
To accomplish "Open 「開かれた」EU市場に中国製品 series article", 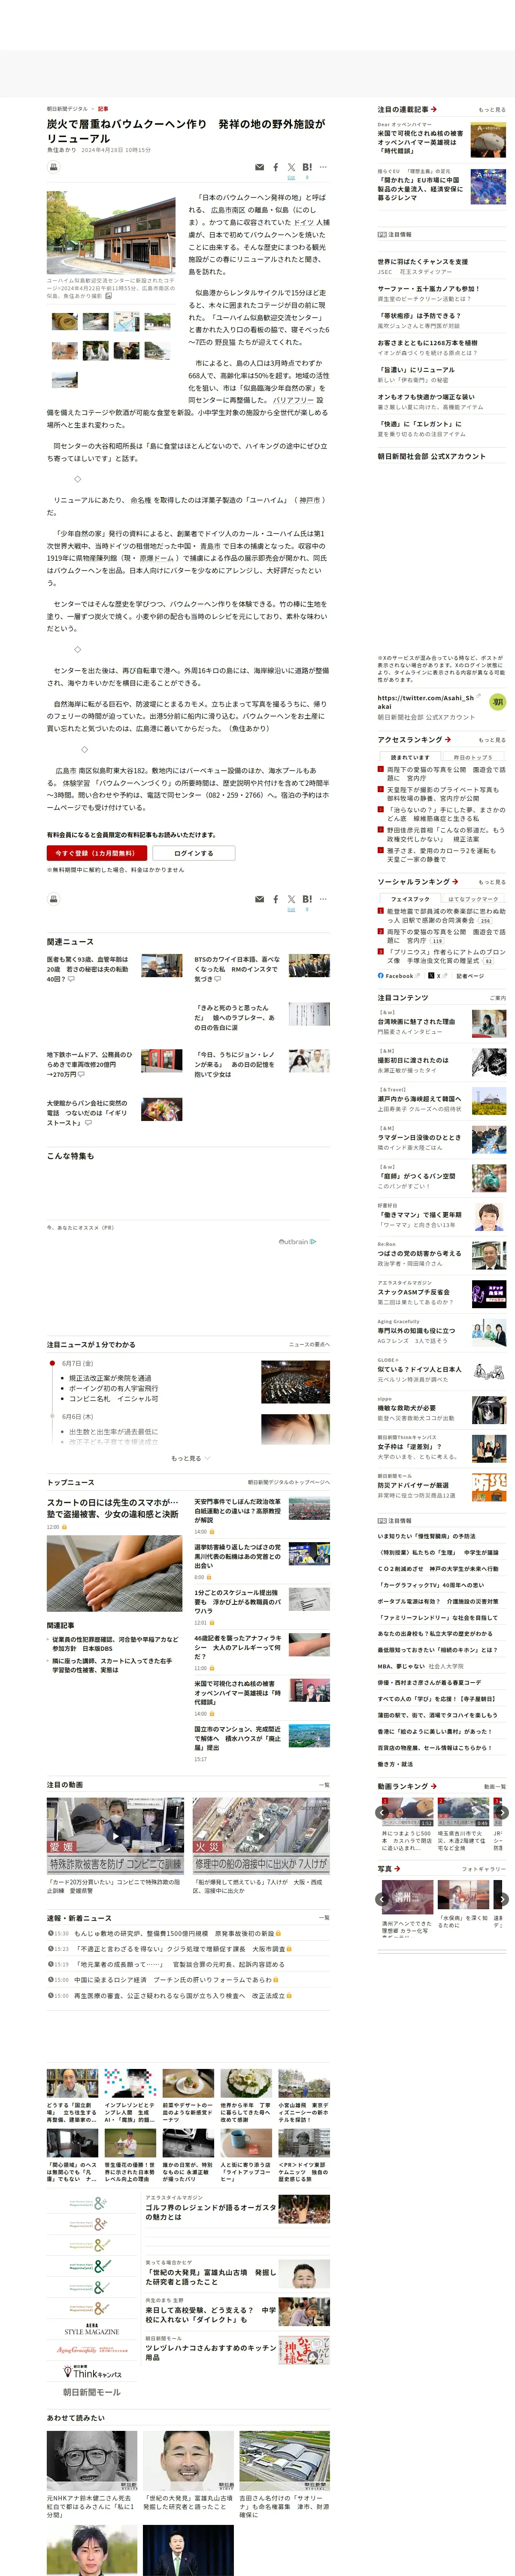I will (x=420, y=189).
